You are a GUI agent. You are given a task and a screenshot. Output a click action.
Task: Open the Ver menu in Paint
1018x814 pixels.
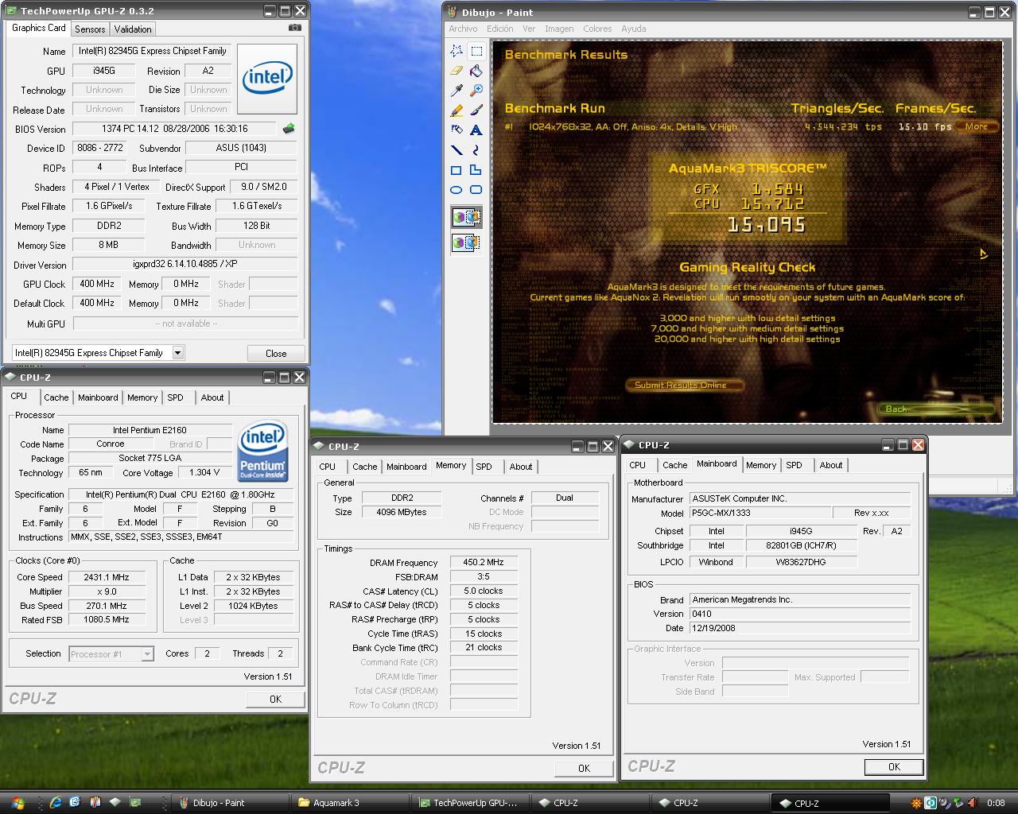tap(529, 29)
